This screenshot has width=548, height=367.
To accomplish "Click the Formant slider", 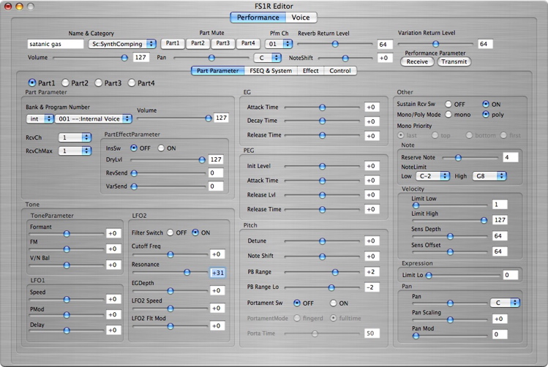I will 67,234.
